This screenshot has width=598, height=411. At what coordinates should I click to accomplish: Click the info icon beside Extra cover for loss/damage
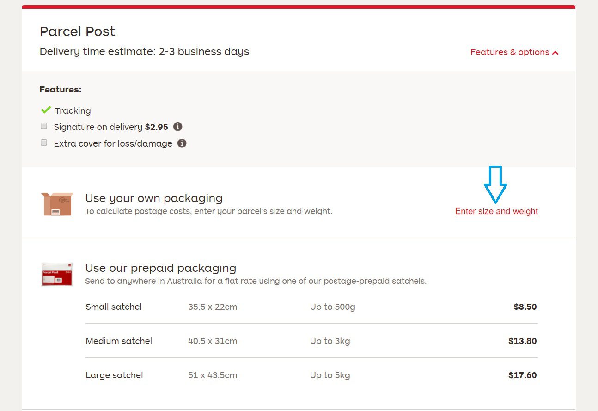[182, 143]
